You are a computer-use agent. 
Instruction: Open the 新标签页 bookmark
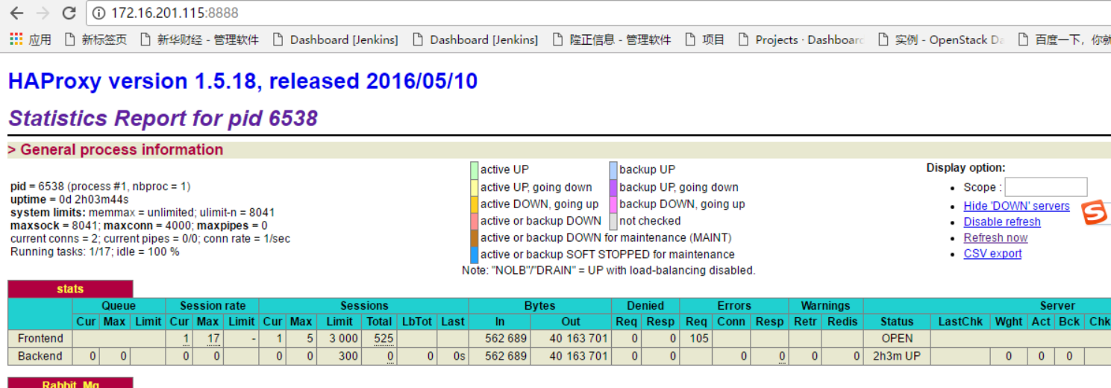(96, 40)
